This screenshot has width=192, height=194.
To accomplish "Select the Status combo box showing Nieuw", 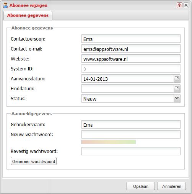I will [131, 98].
